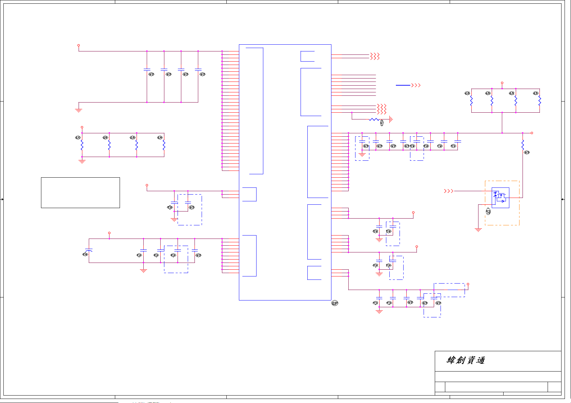Select the two-row arrow connectors at the IC top outputs
The width and height of the screenshot is (571, 403).
pos(375,56)
